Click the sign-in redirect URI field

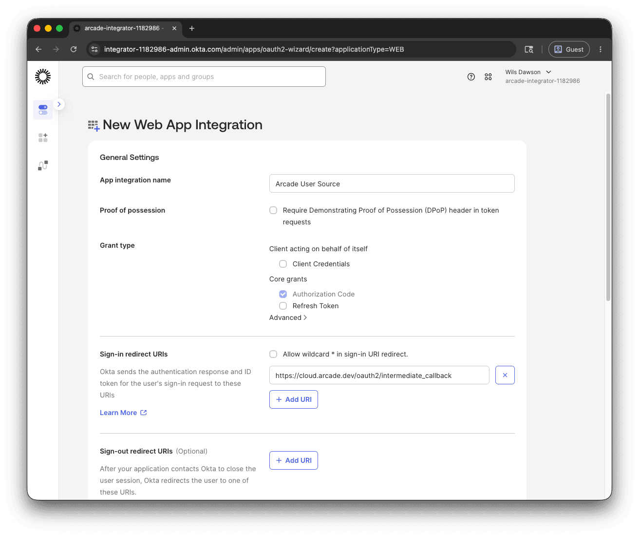pos(379,375)
